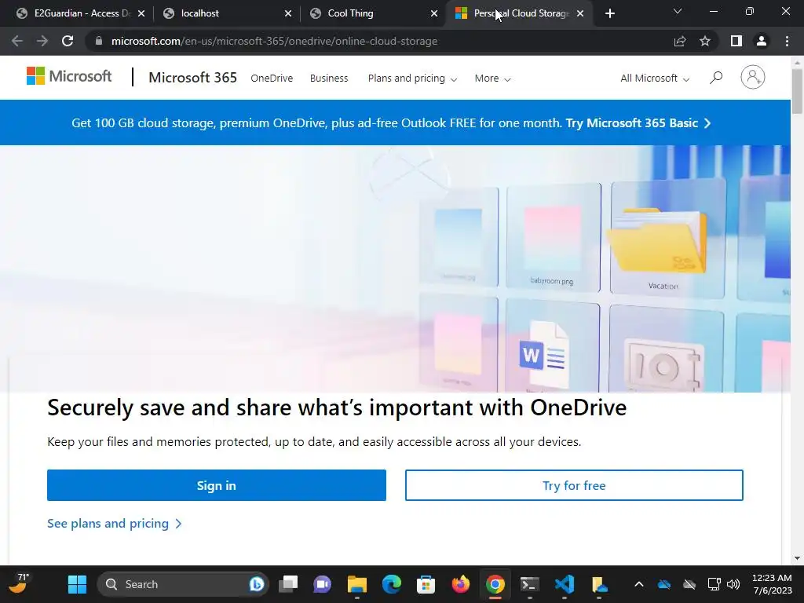This screenshot has height=603, width=804.
Task: Open Microsoft Edge from taskbar
Action: pos(392,584)
